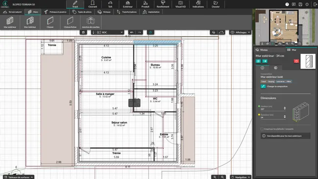Delete the selected wall with red trash icon

point(296,61)
